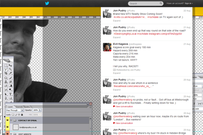Click the Twitter bird logo
The height and width of the screenshot is (135, 203).
click(47, 3)
